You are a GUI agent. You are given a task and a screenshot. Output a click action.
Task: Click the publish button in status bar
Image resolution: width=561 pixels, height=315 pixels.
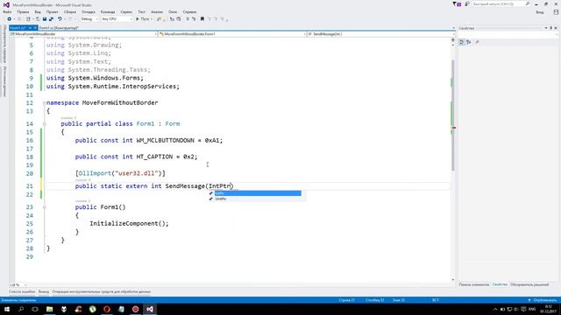coord(543,300)
